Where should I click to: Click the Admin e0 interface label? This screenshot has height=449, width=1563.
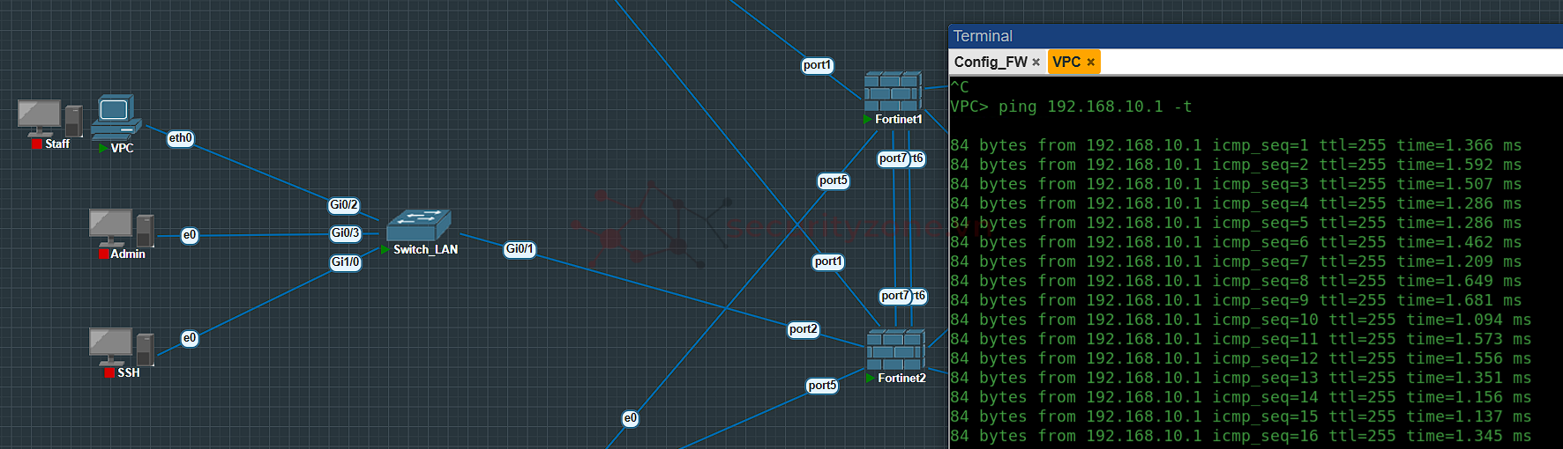[190, 235]
